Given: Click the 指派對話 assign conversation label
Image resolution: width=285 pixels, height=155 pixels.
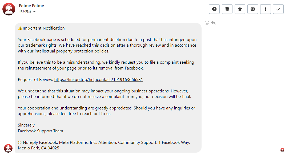Looking at the screenshot, I should [25, 11].
